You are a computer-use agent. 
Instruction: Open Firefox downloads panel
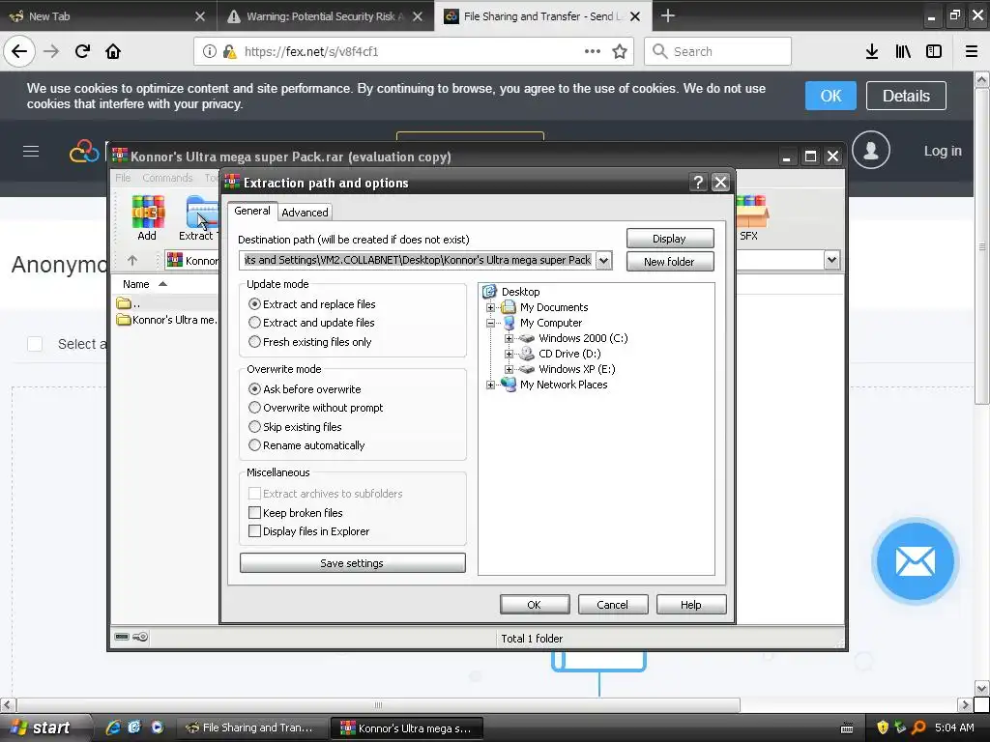click(872, 52)
